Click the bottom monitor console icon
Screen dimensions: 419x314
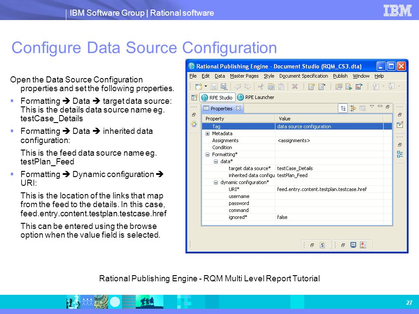pos(353,245)
